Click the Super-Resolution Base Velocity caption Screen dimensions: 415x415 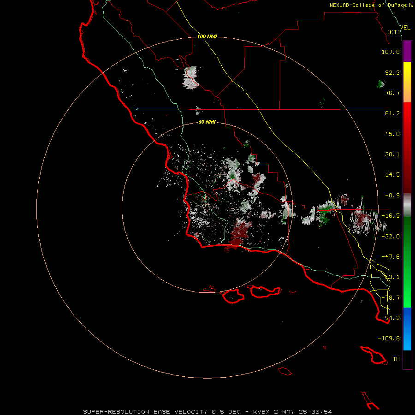click(207, 412)
